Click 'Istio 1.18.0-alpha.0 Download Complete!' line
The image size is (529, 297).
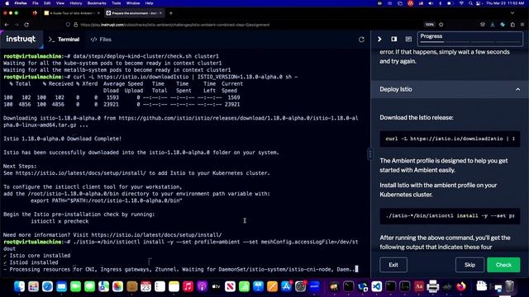point(63,139)
